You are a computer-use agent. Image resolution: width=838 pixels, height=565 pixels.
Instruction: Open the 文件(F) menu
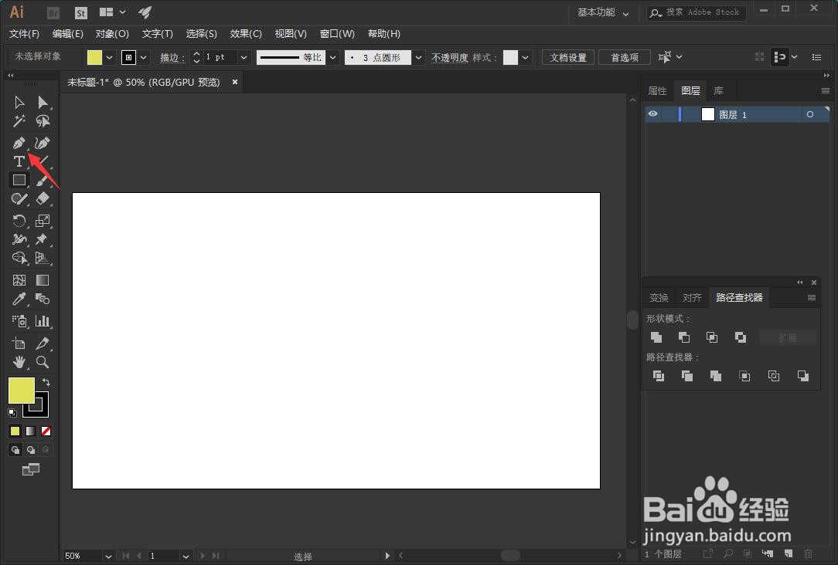pyautogui.click(x=24, y=34)
